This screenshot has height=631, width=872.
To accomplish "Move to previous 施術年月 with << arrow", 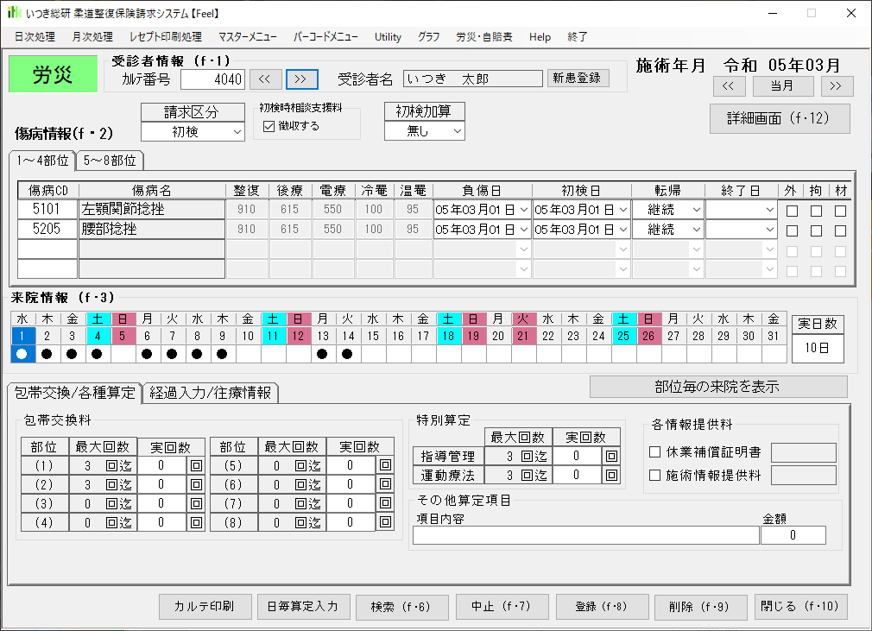I will 728,85.
